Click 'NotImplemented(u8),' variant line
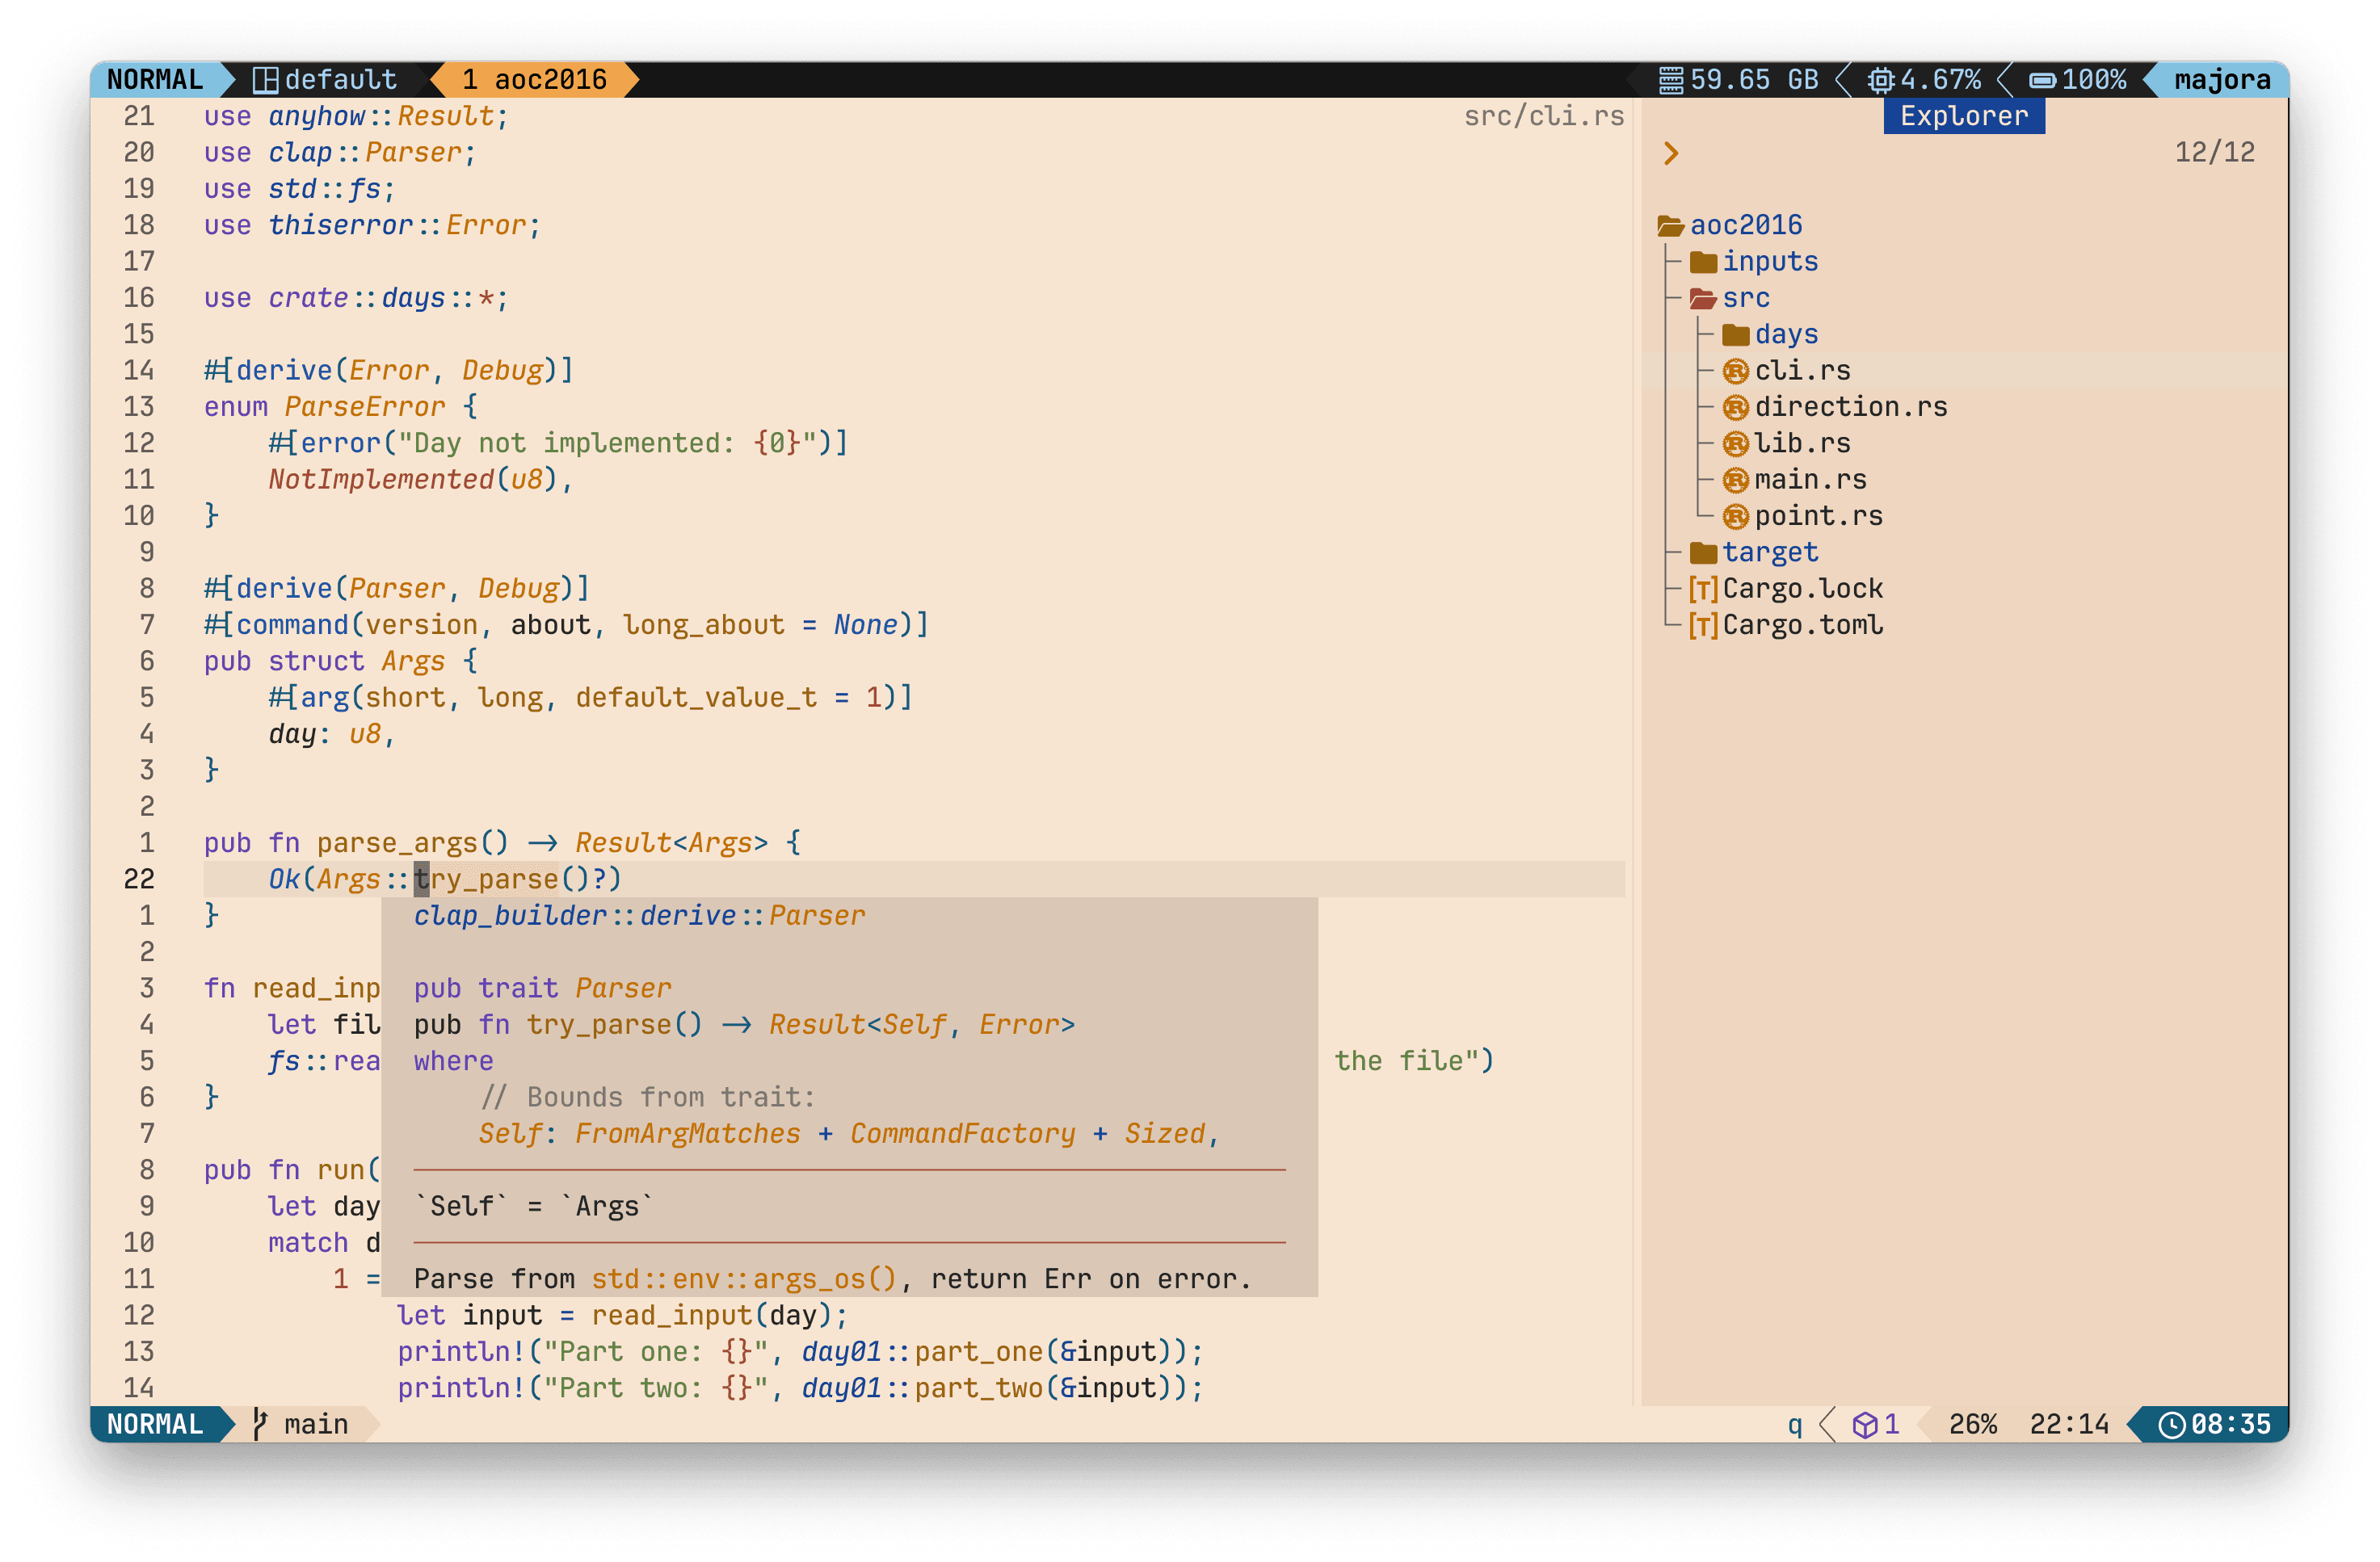This screenshot has height=1562, width=2380. click(x=421, y=480)
